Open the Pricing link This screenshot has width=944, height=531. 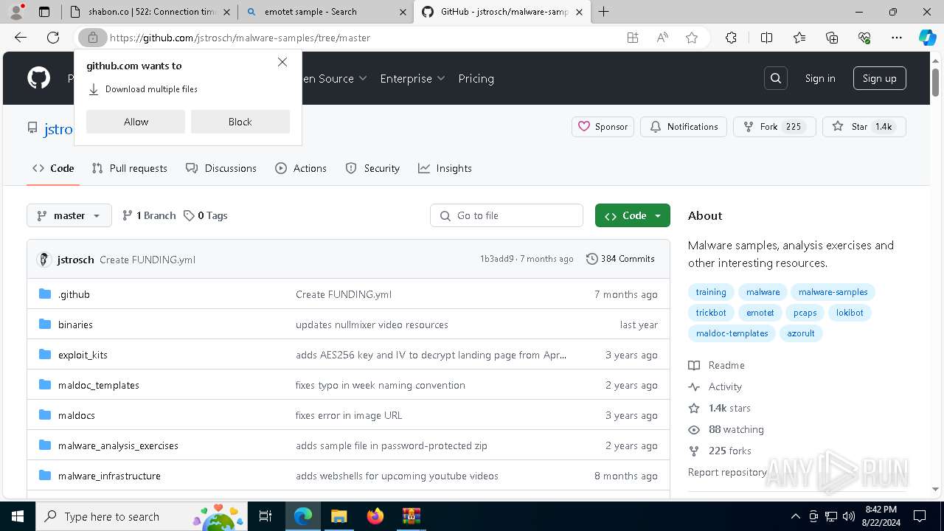tap(476, 78)
